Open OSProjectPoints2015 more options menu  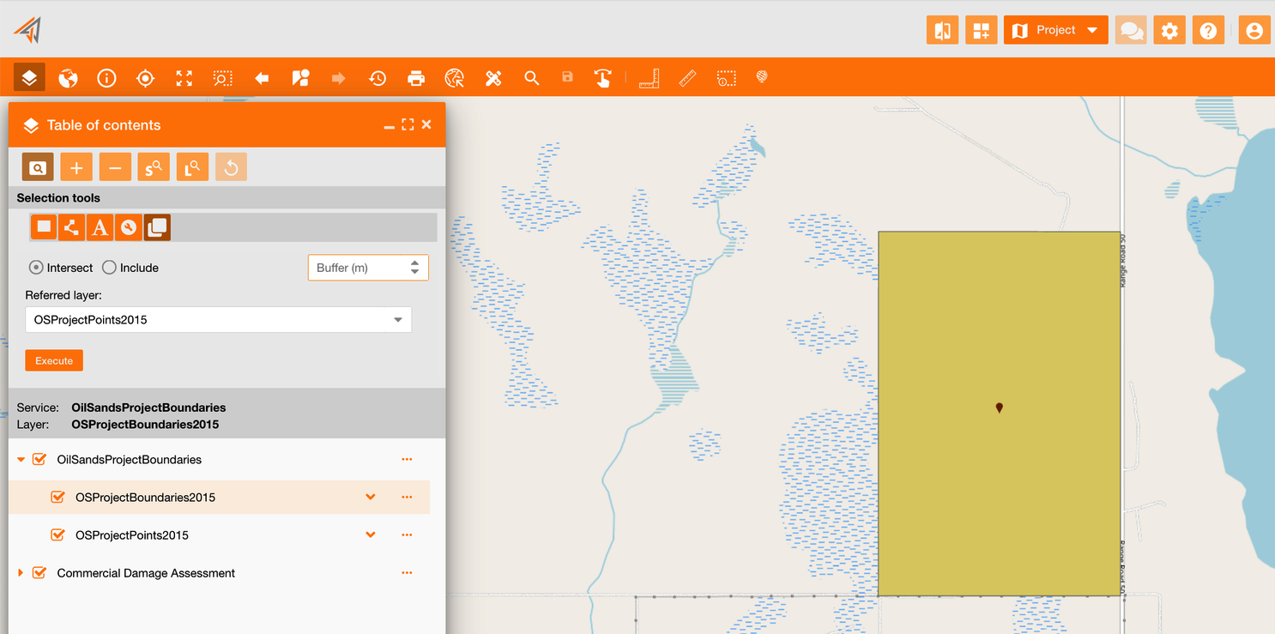pyautogui.click(x=407, y=535)
